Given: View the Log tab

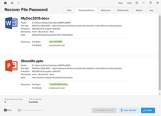Looking at the screenshot, I should [151, 10].
